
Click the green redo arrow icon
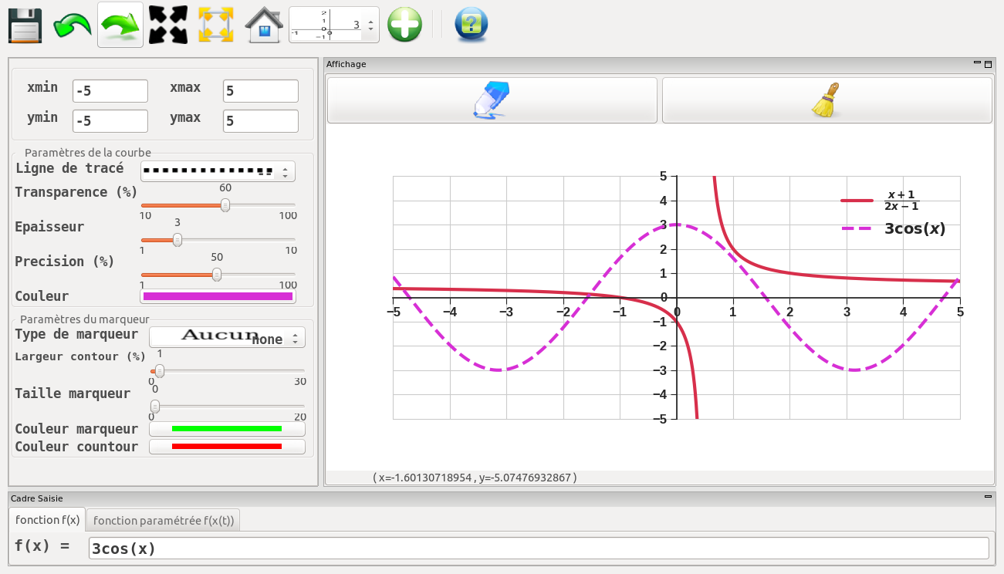[120, 25]
